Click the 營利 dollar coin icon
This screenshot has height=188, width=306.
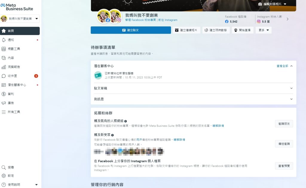click(x=4, y=94)
